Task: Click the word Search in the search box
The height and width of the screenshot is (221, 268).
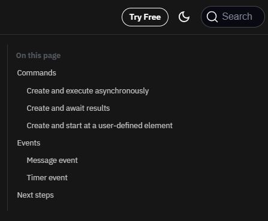Action: coord(237,16)
